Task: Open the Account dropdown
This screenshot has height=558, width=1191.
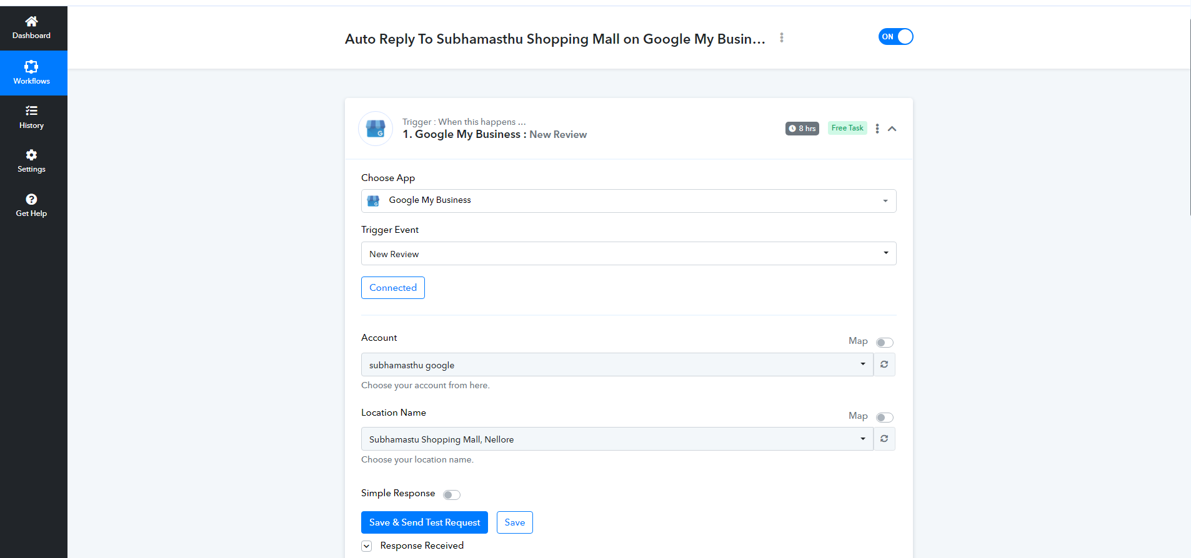Action: pyautogui.click(x=617, y=365)
